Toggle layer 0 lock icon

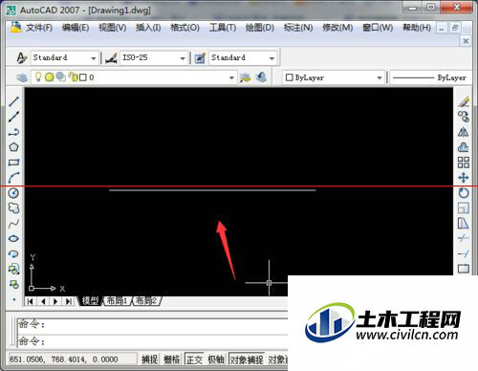(x=74, y=77)
